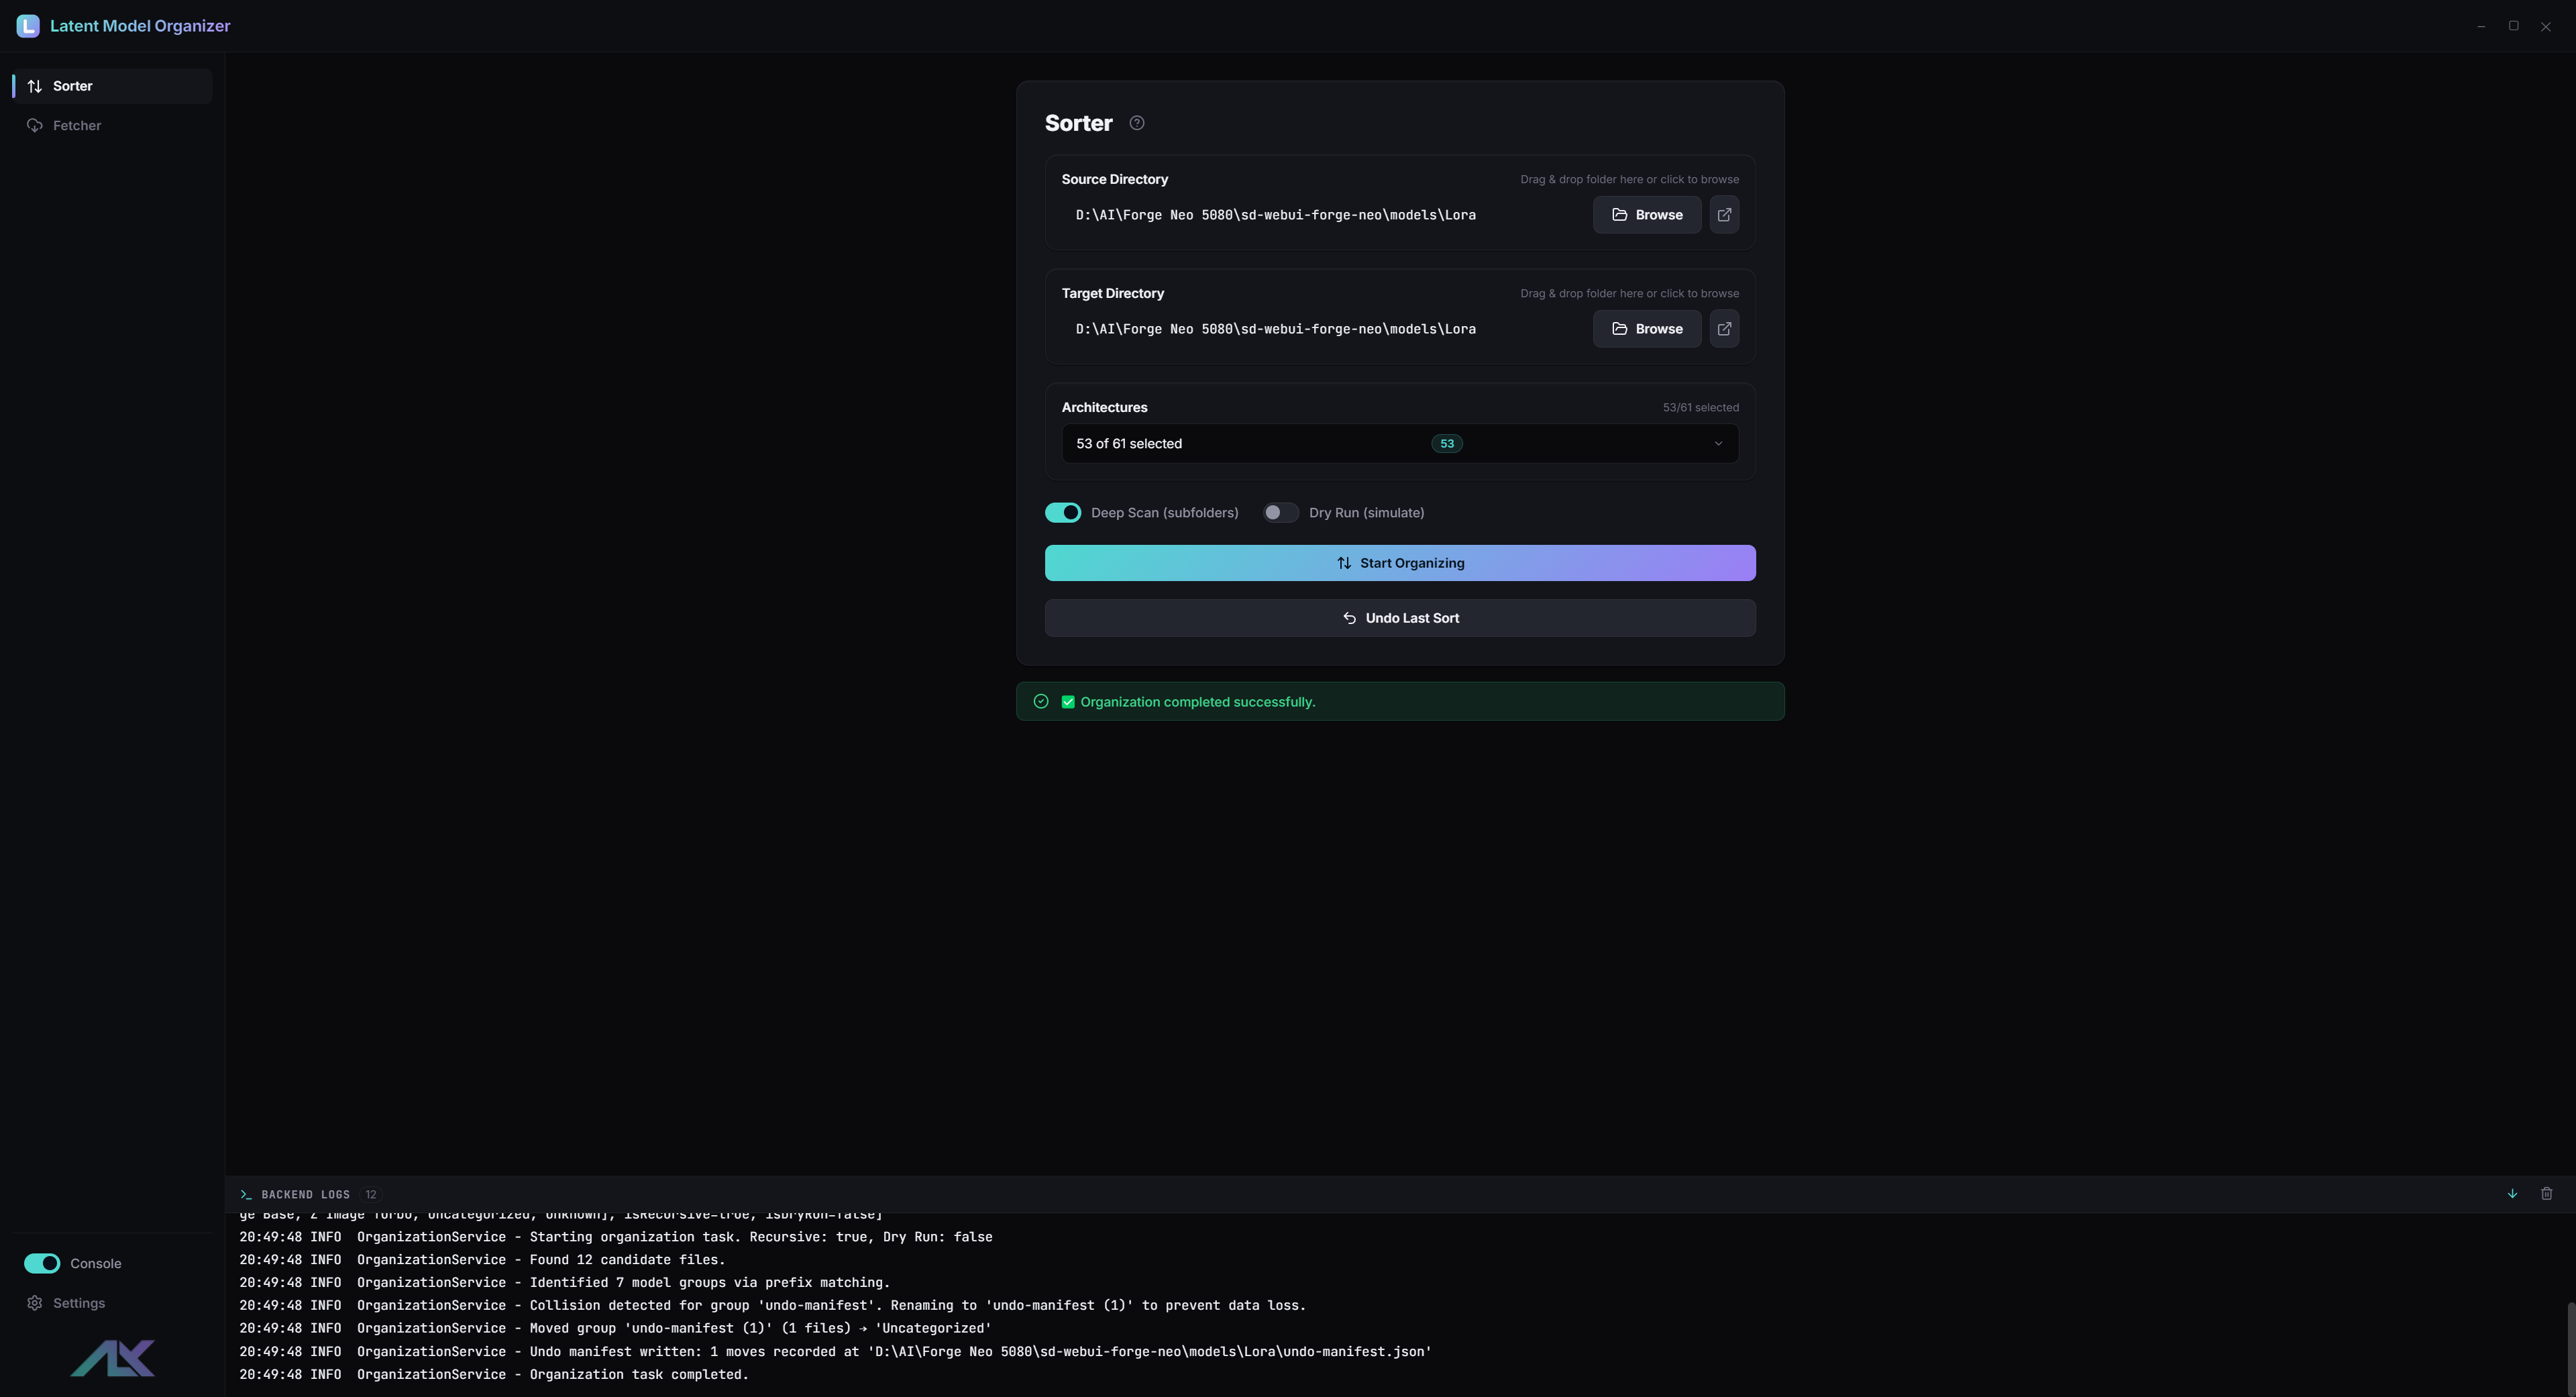This screenshot has height=1397, width=2576.
Task: Browse for the Source Directory
Action: tap(1647, 215)
